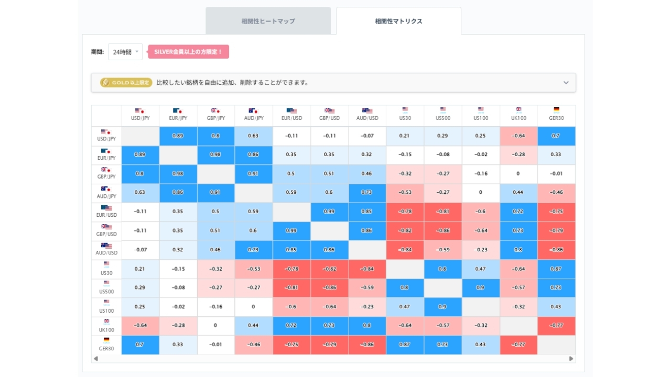
Task: Click the GOLD以上限定 badge icon
Action: (126, 83)
